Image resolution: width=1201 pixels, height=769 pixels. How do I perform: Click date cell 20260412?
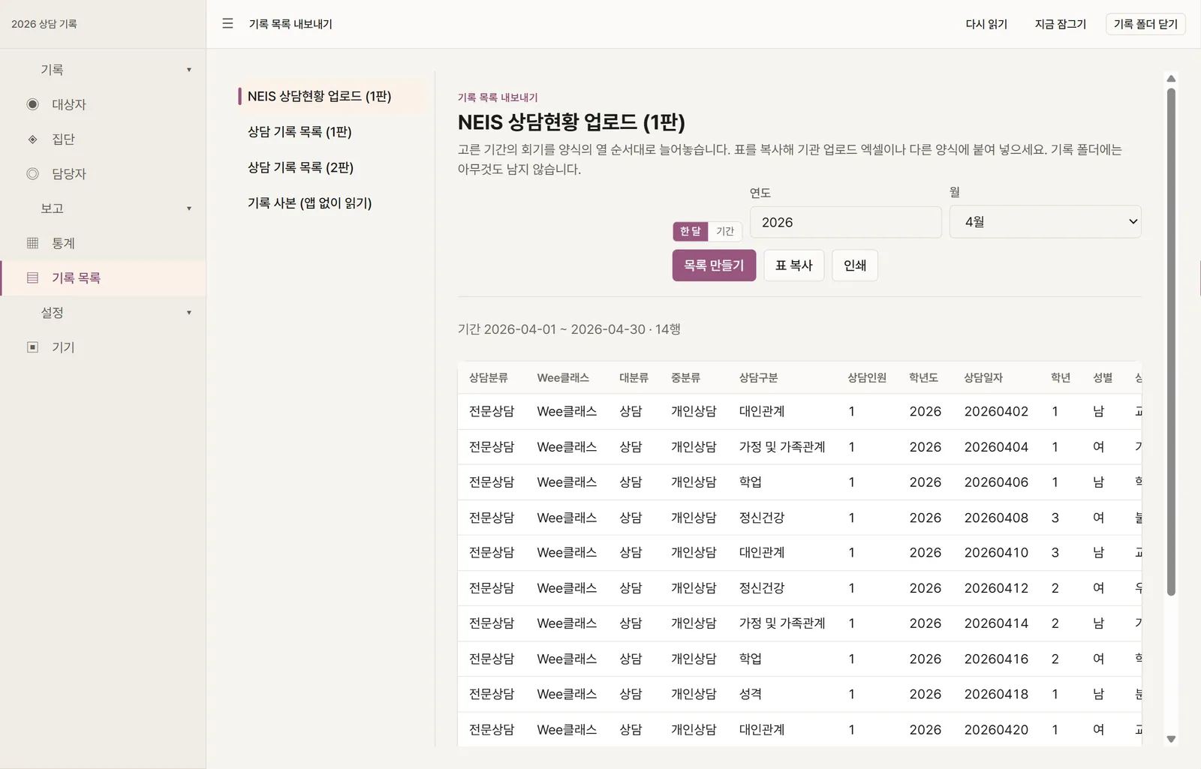pyautogui.click(x=996, y=588)
